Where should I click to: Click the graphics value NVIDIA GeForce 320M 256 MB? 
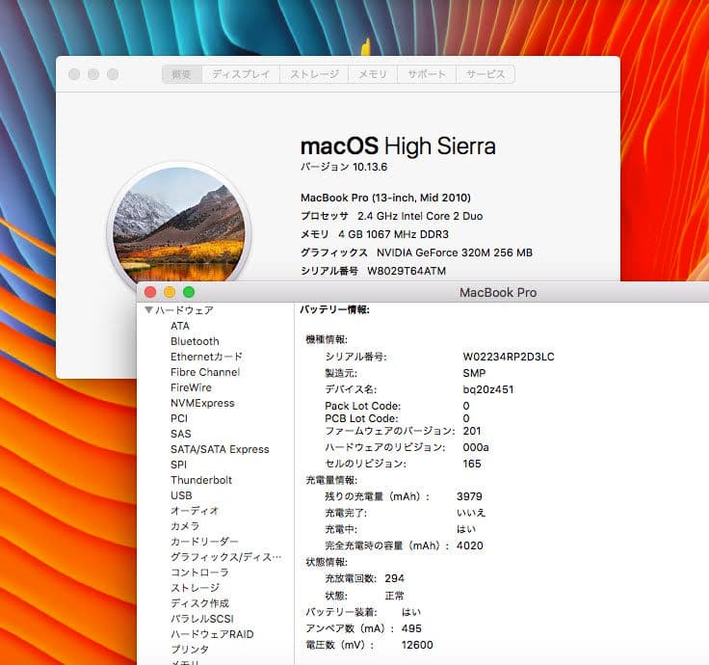coord(455,253)
